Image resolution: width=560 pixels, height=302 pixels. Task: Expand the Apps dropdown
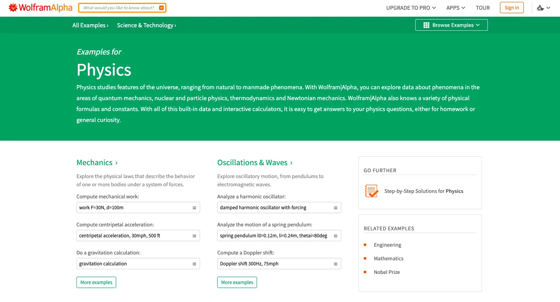[x=456, y=8]
